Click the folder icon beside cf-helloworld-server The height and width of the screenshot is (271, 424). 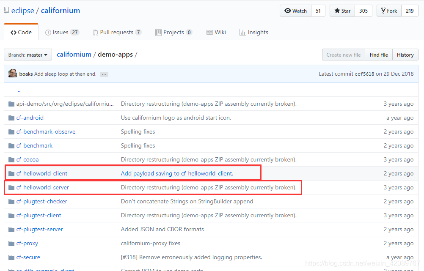pos(11,188)
